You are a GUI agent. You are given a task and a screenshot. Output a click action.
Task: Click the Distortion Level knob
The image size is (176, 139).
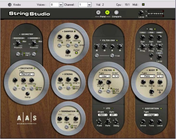click(x=159, y=122)
